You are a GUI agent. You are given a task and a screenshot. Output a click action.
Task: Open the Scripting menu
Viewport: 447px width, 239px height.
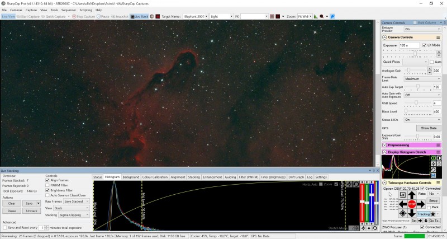click(x=85, y=10)
